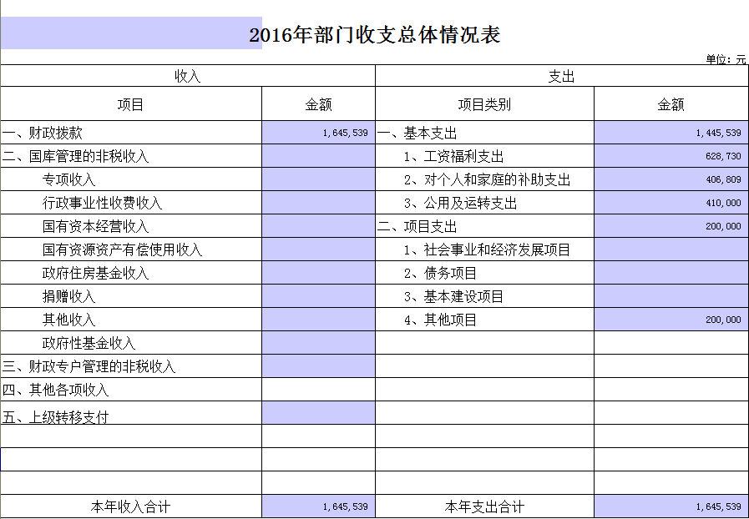Screen dimensions: 749x519
Task: Click the title 2016年部门收支总体情况表
Action: tap(375, 35)
